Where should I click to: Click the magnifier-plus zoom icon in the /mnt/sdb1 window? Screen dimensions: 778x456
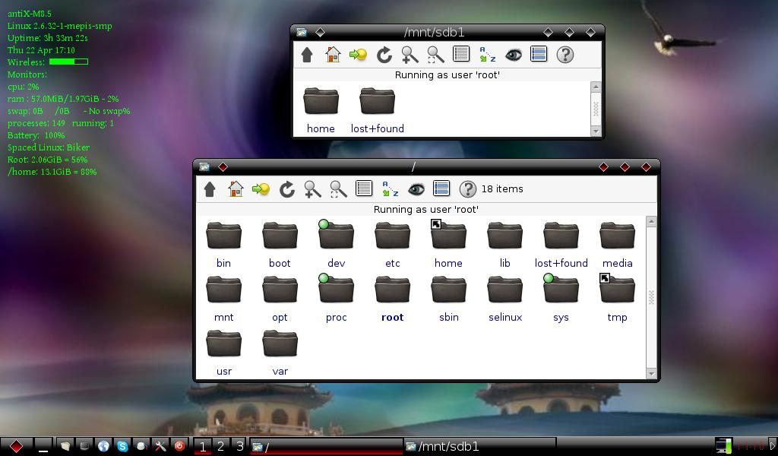click(410, 55)
